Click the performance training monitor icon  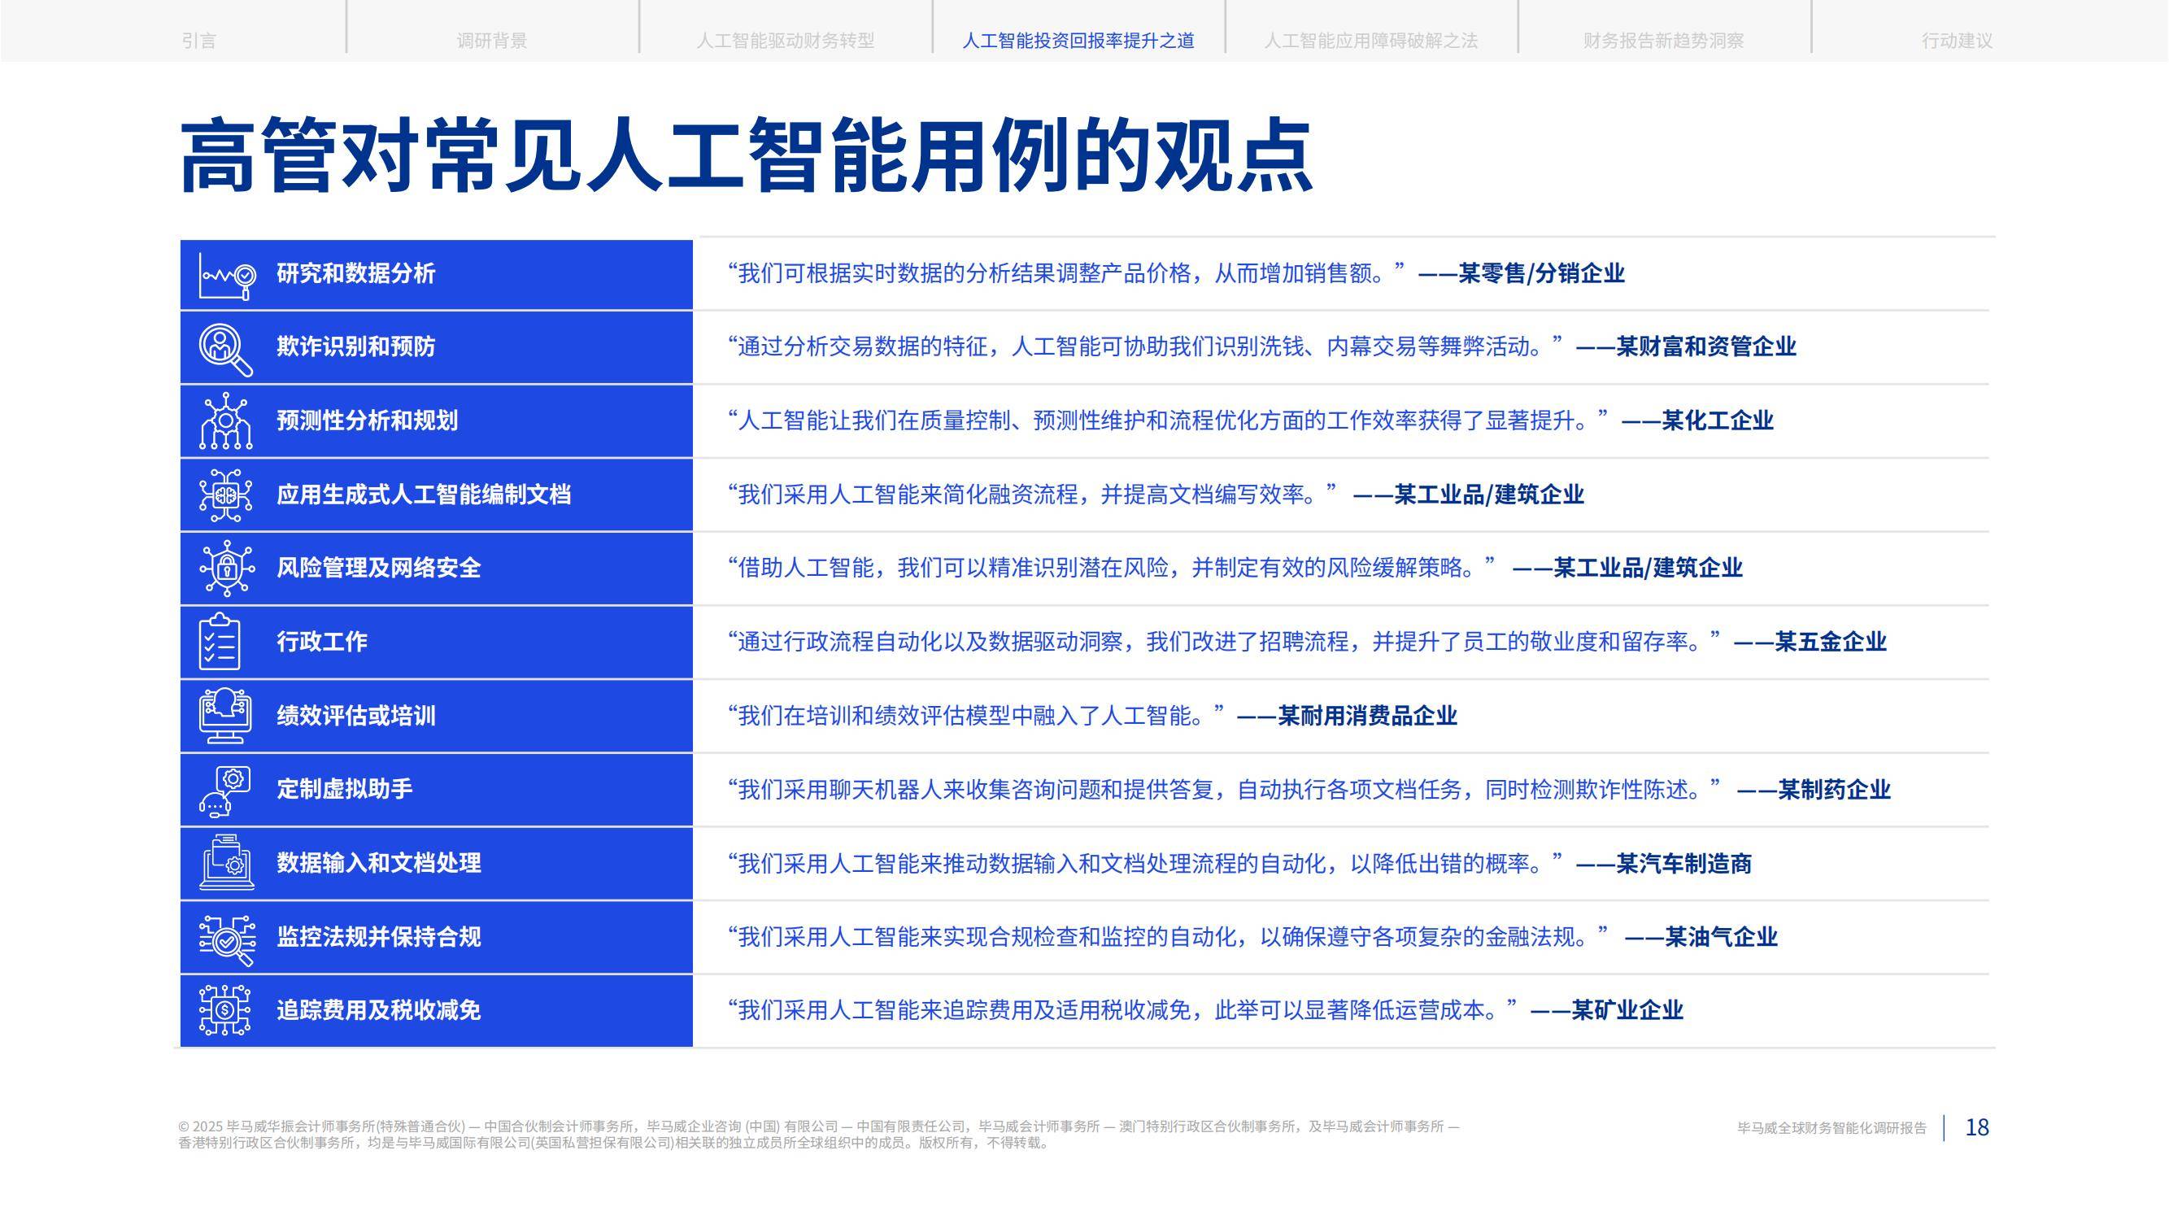click(x=225, y=717)
